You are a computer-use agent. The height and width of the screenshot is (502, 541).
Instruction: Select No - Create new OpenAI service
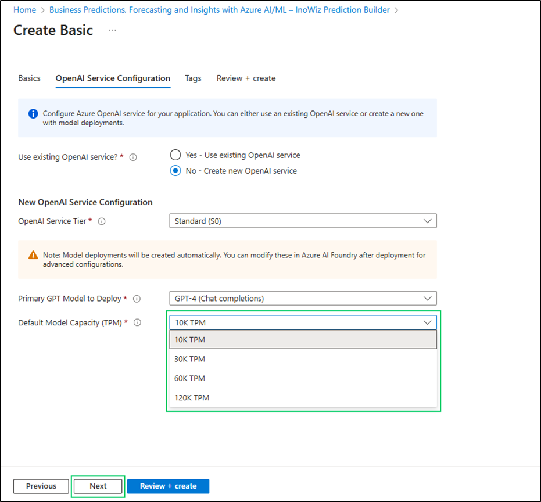coord(175,171)
